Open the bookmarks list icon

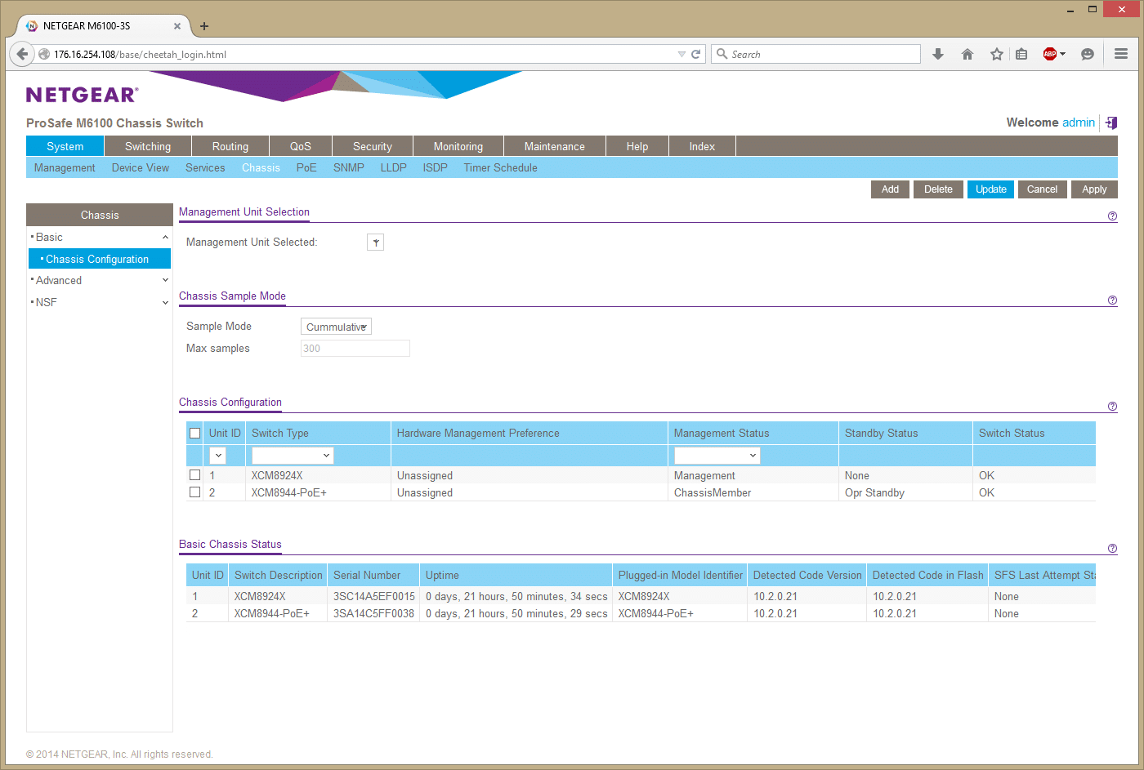click(x=1021, y=54)
